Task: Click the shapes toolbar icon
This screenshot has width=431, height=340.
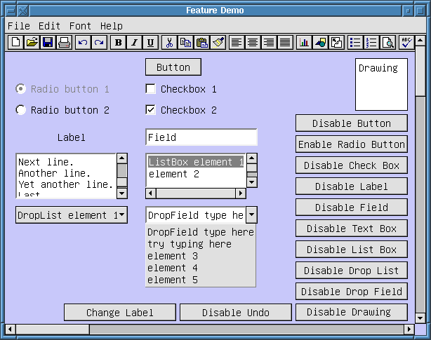Action: click(320, 43)
